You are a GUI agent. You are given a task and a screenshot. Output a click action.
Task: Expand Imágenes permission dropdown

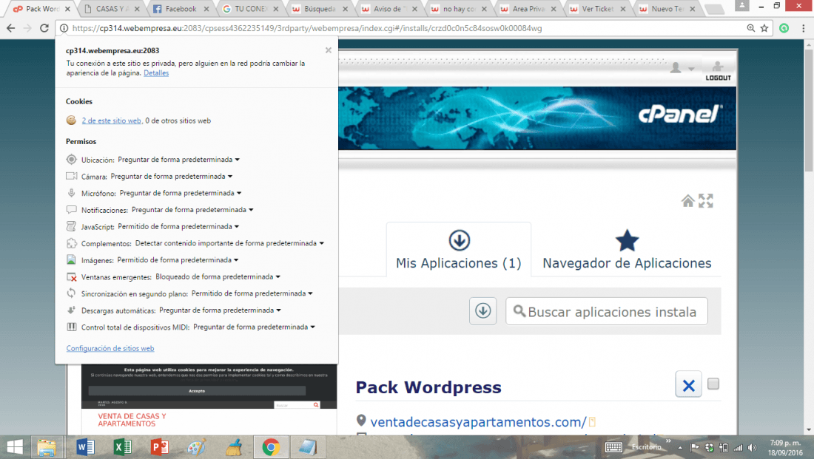coord(178,260)
